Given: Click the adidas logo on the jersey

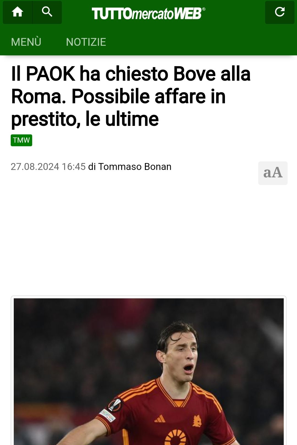Looking at the screenshot, I should [x=160, y=419].
